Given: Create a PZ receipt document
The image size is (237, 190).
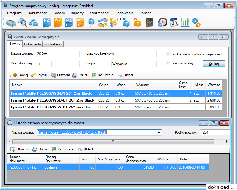Looking at the screenshot, I should [x=46, y=23].
